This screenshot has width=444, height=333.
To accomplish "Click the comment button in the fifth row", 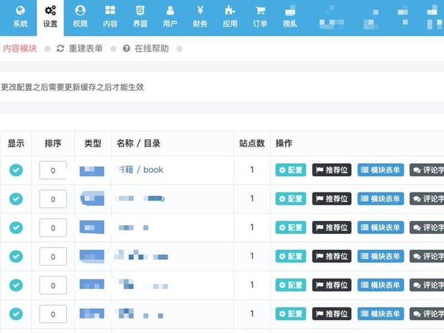I will pos(427,285).
